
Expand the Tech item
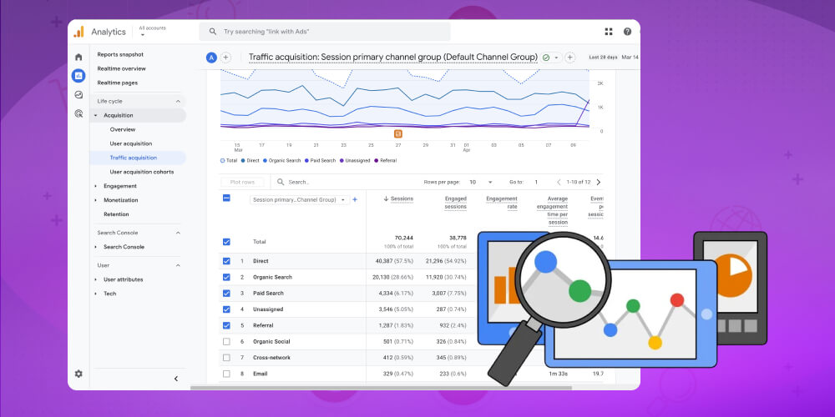click(96, 294)
